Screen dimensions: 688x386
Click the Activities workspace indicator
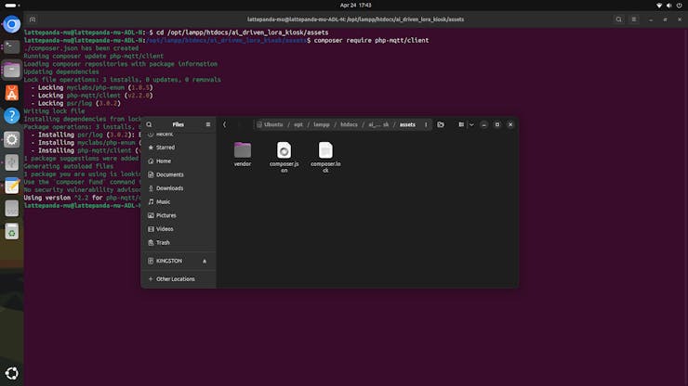12,6
